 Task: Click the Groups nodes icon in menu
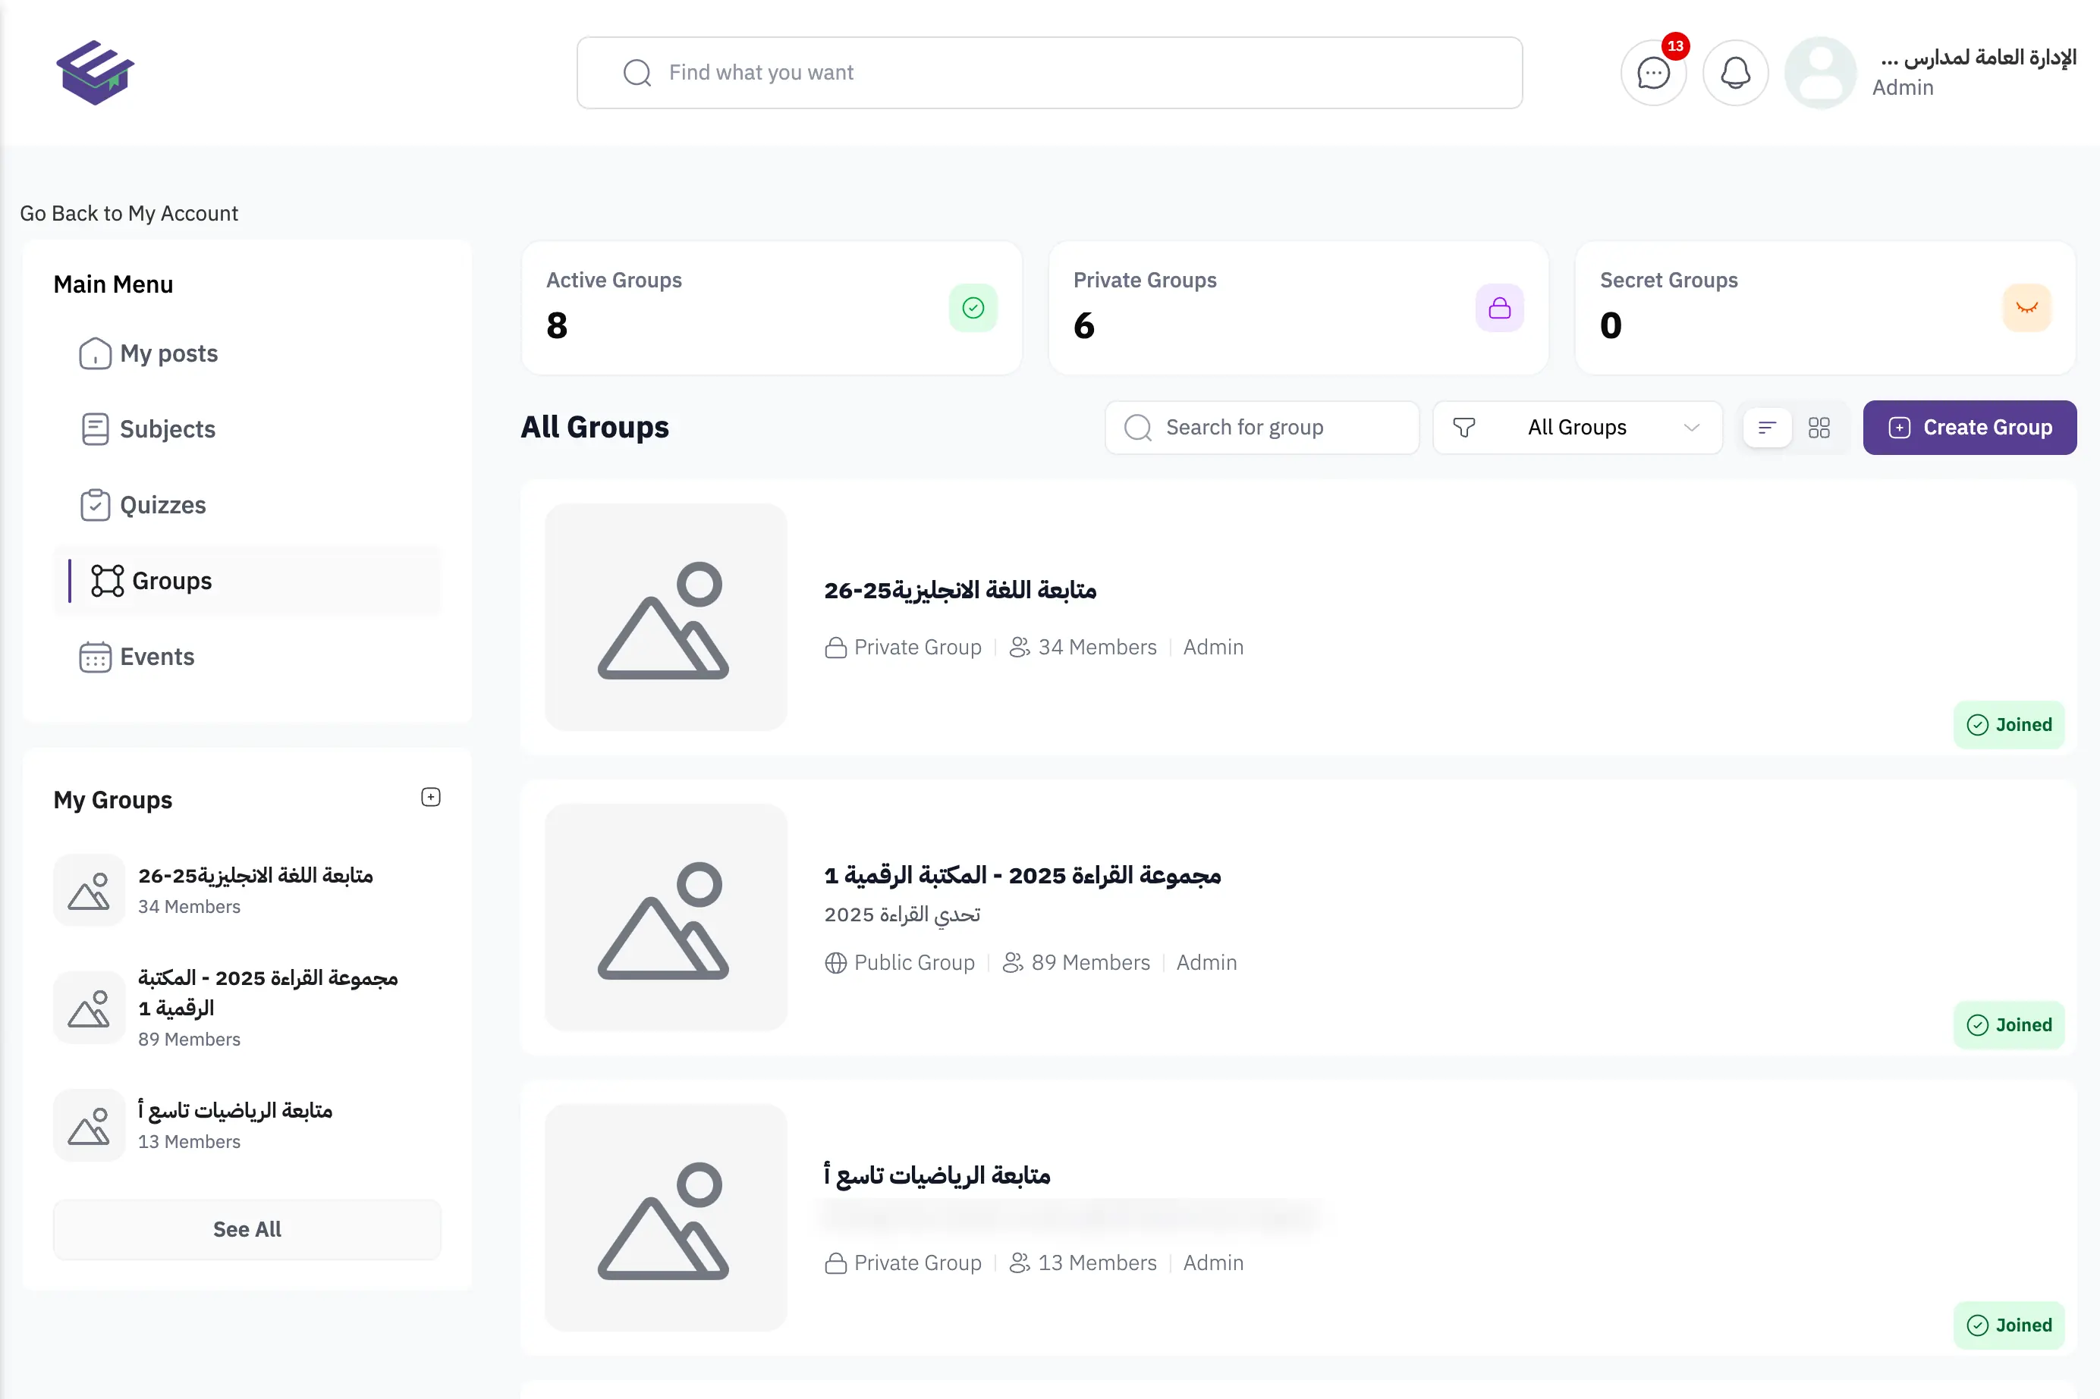pyautogui.click(x=107, y=581)
